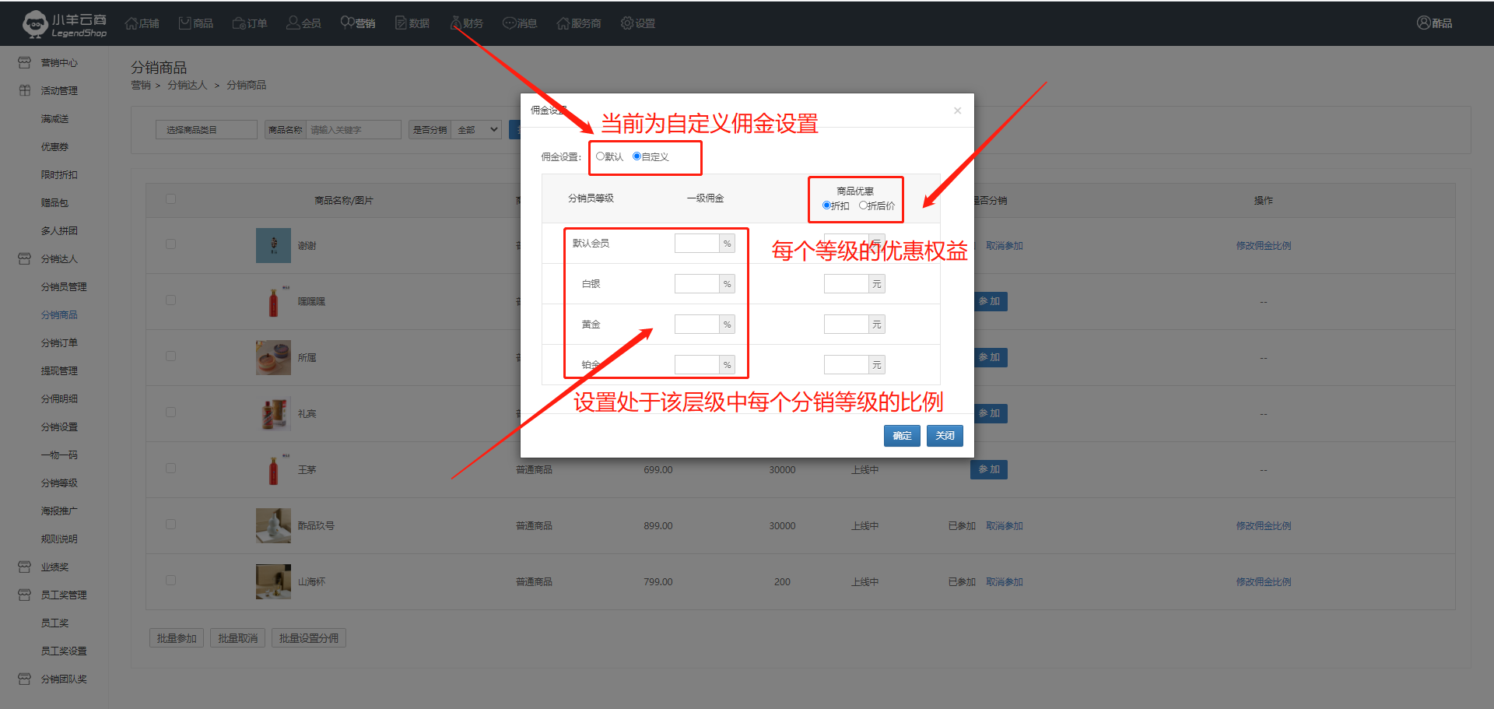1494x709 pixels.
Task: Expand the 分销达人 sidebar section
Action: click(59, 259)
